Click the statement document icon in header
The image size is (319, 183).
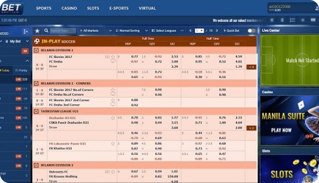[282, 20]
